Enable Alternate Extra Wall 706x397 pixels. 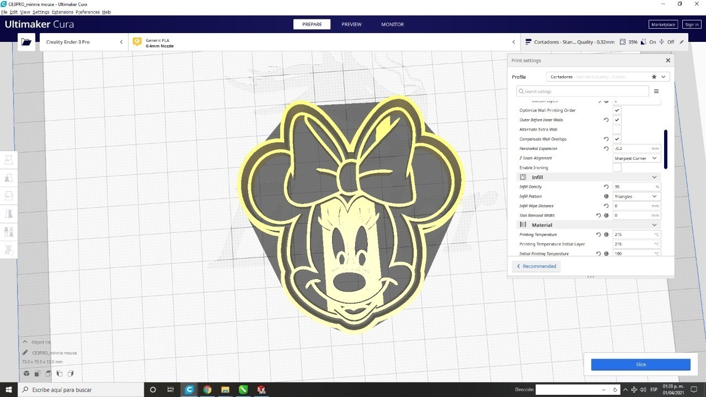click(x=617, y=129)
